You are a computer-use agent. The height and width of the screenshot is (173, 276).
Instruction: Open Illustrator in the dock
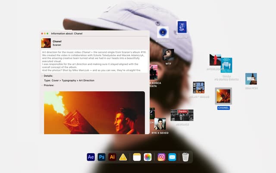click(x=112, y=157)
